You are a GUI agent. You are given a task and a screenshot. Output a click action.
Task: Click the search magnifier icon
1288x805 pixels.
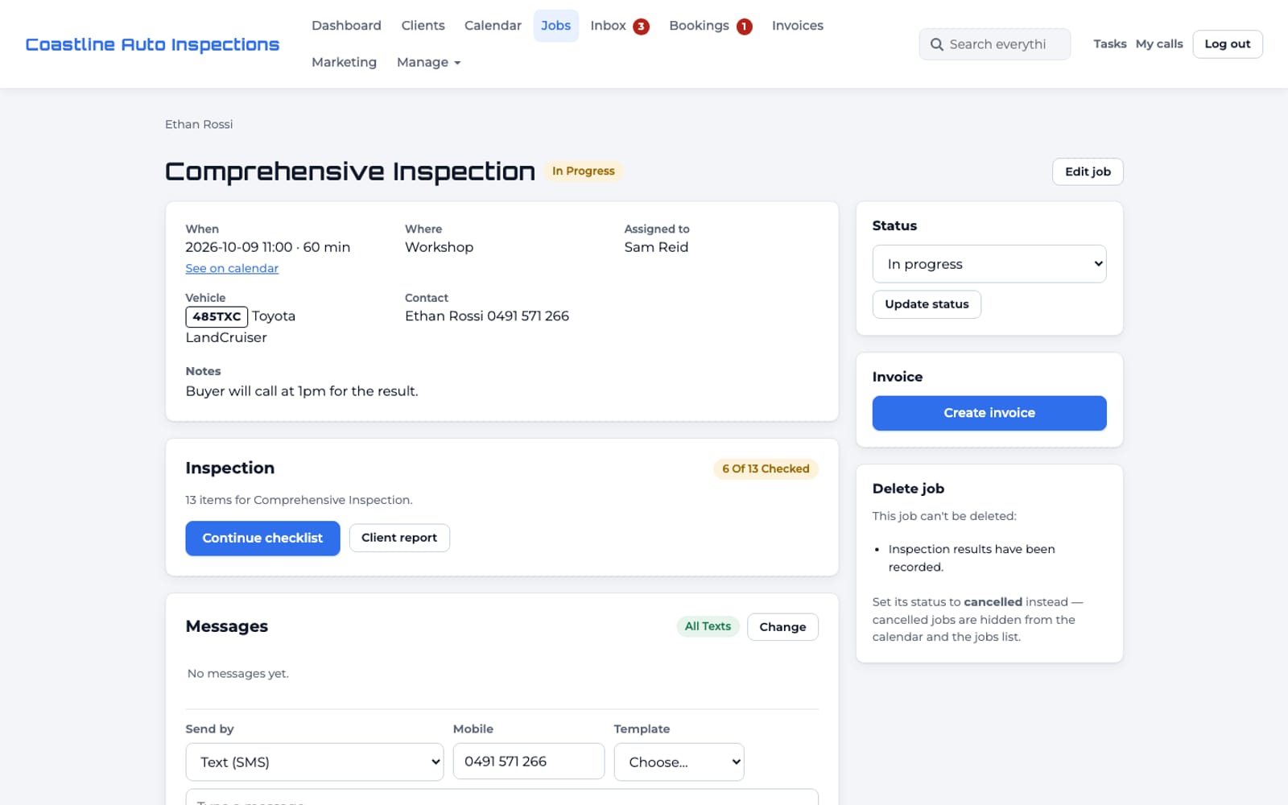pyautogui.click(x=936, y=44)
